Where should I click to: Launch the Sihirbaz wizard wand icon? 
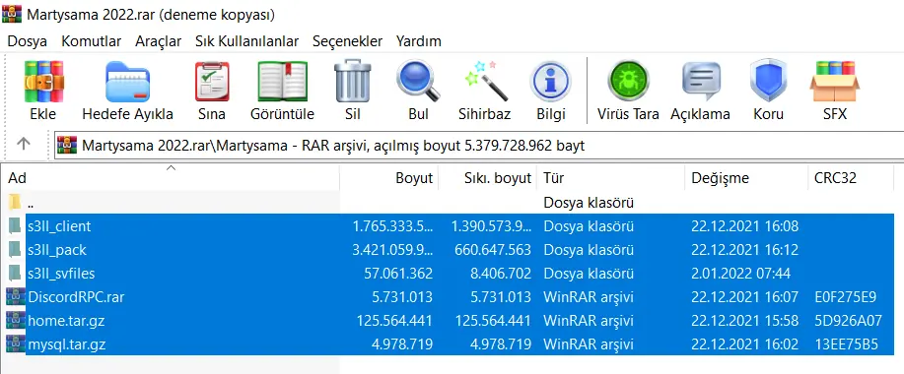pos(484,83)
